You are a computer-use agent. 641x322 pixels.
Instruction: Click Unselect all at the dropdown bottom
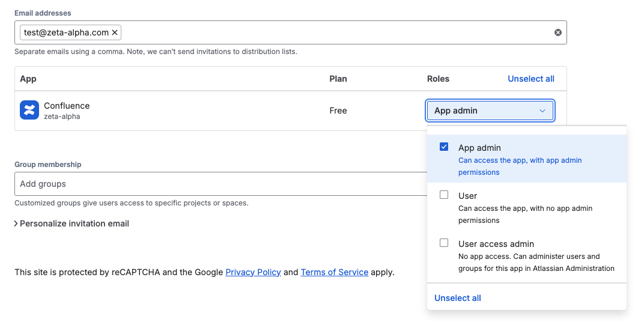click(457, 299)
